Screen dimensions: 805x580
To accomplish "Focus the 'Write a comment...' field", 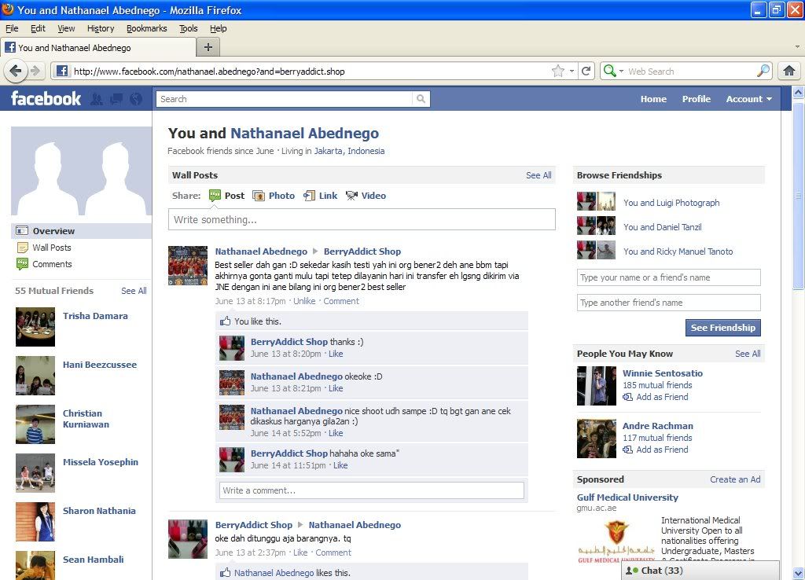I will (372, 490).
